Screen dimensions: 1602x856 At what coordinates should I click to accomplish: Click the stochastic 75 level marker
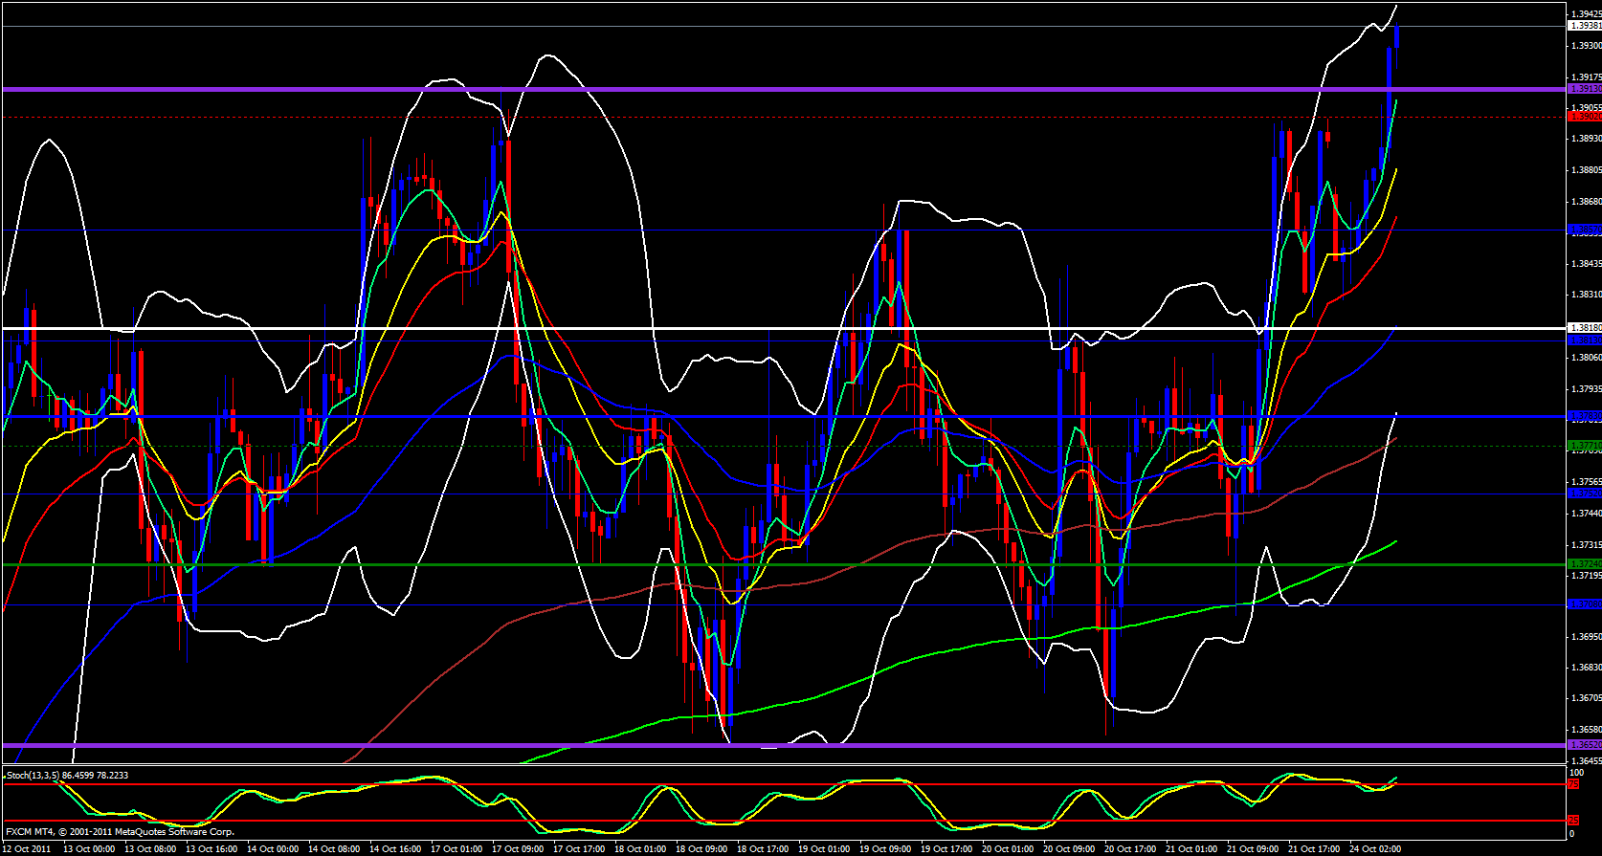(x=1573, y=784)
